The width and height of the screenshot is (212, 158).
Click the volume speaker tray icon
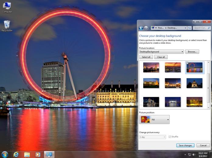[194, 155]
